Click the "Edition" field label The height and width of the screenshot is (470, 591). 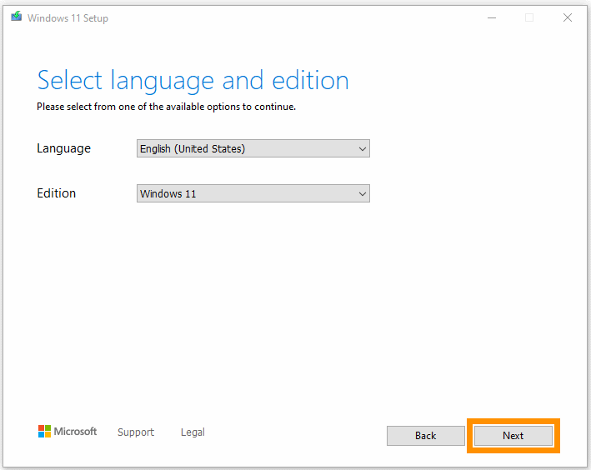tap(56, 193)
